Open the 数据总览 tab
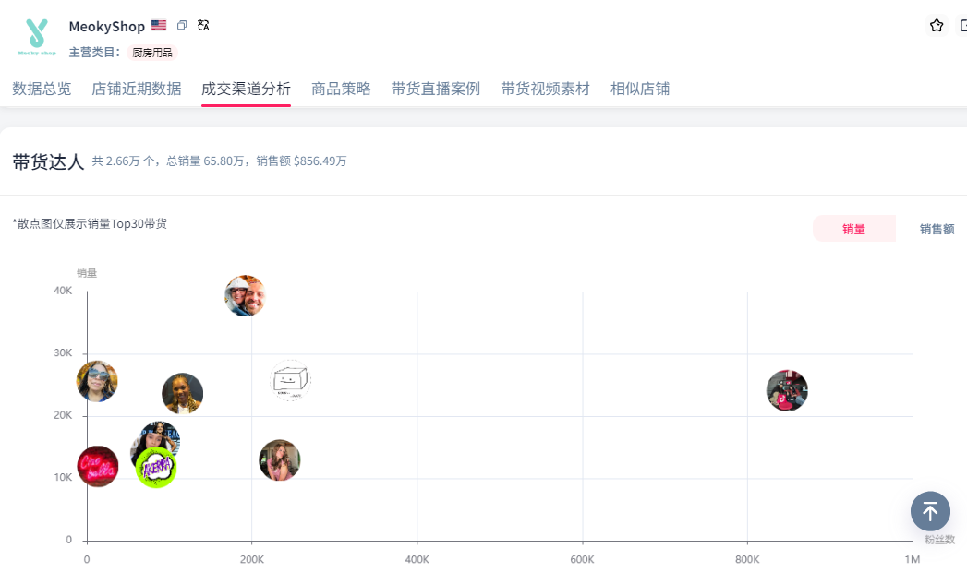This screenshot has width=967, height=584. [x=42, y=89]
